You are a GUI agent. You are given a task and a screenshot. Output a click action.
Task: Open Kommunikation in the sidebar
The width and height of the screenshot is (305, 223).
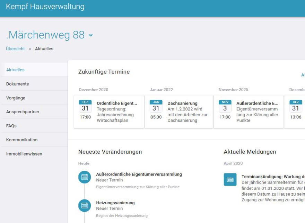point(22,140)
